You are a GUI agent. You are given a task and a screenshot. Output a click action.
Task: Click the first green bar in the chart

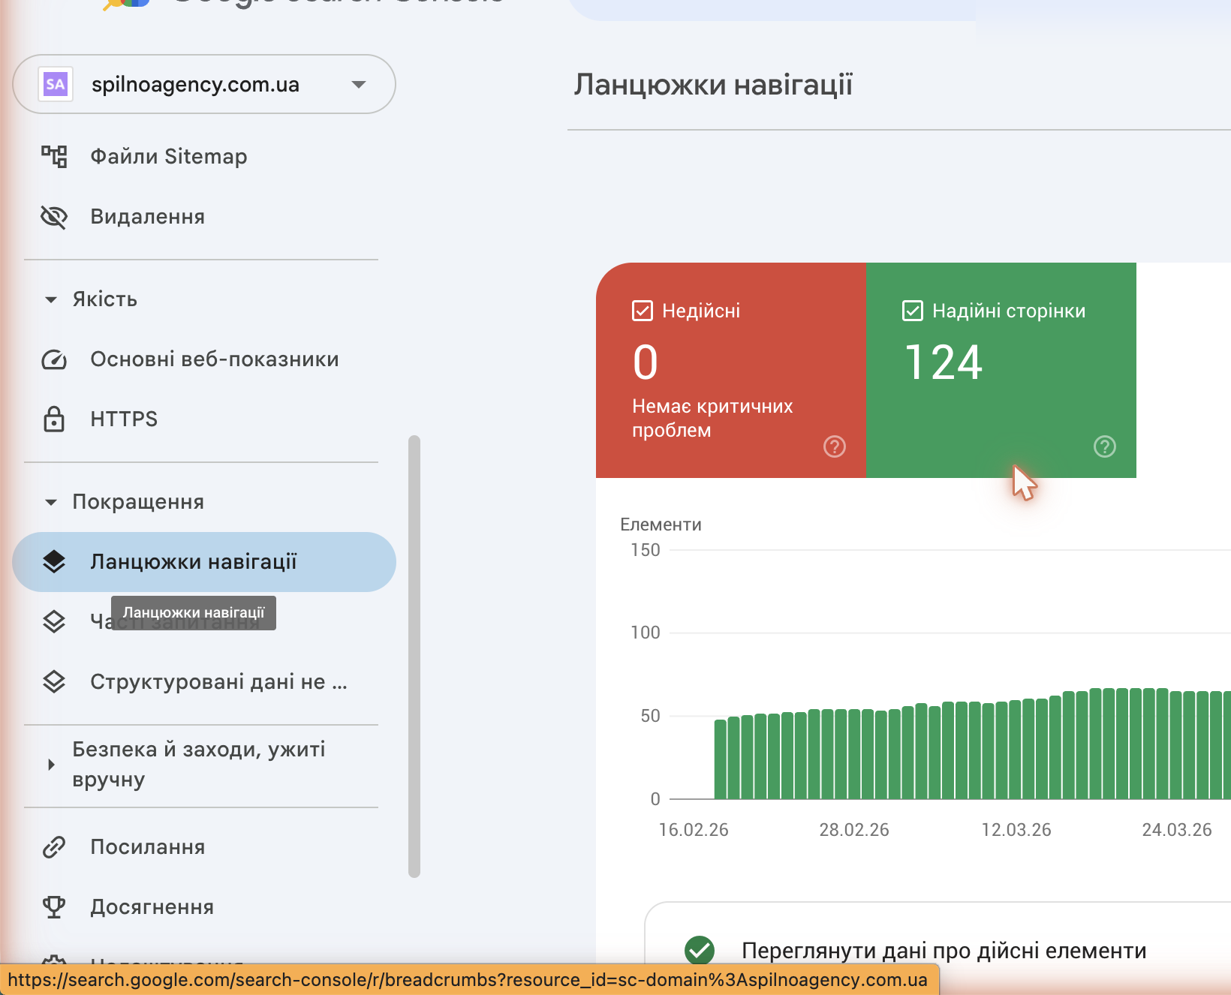pos(721,759)
